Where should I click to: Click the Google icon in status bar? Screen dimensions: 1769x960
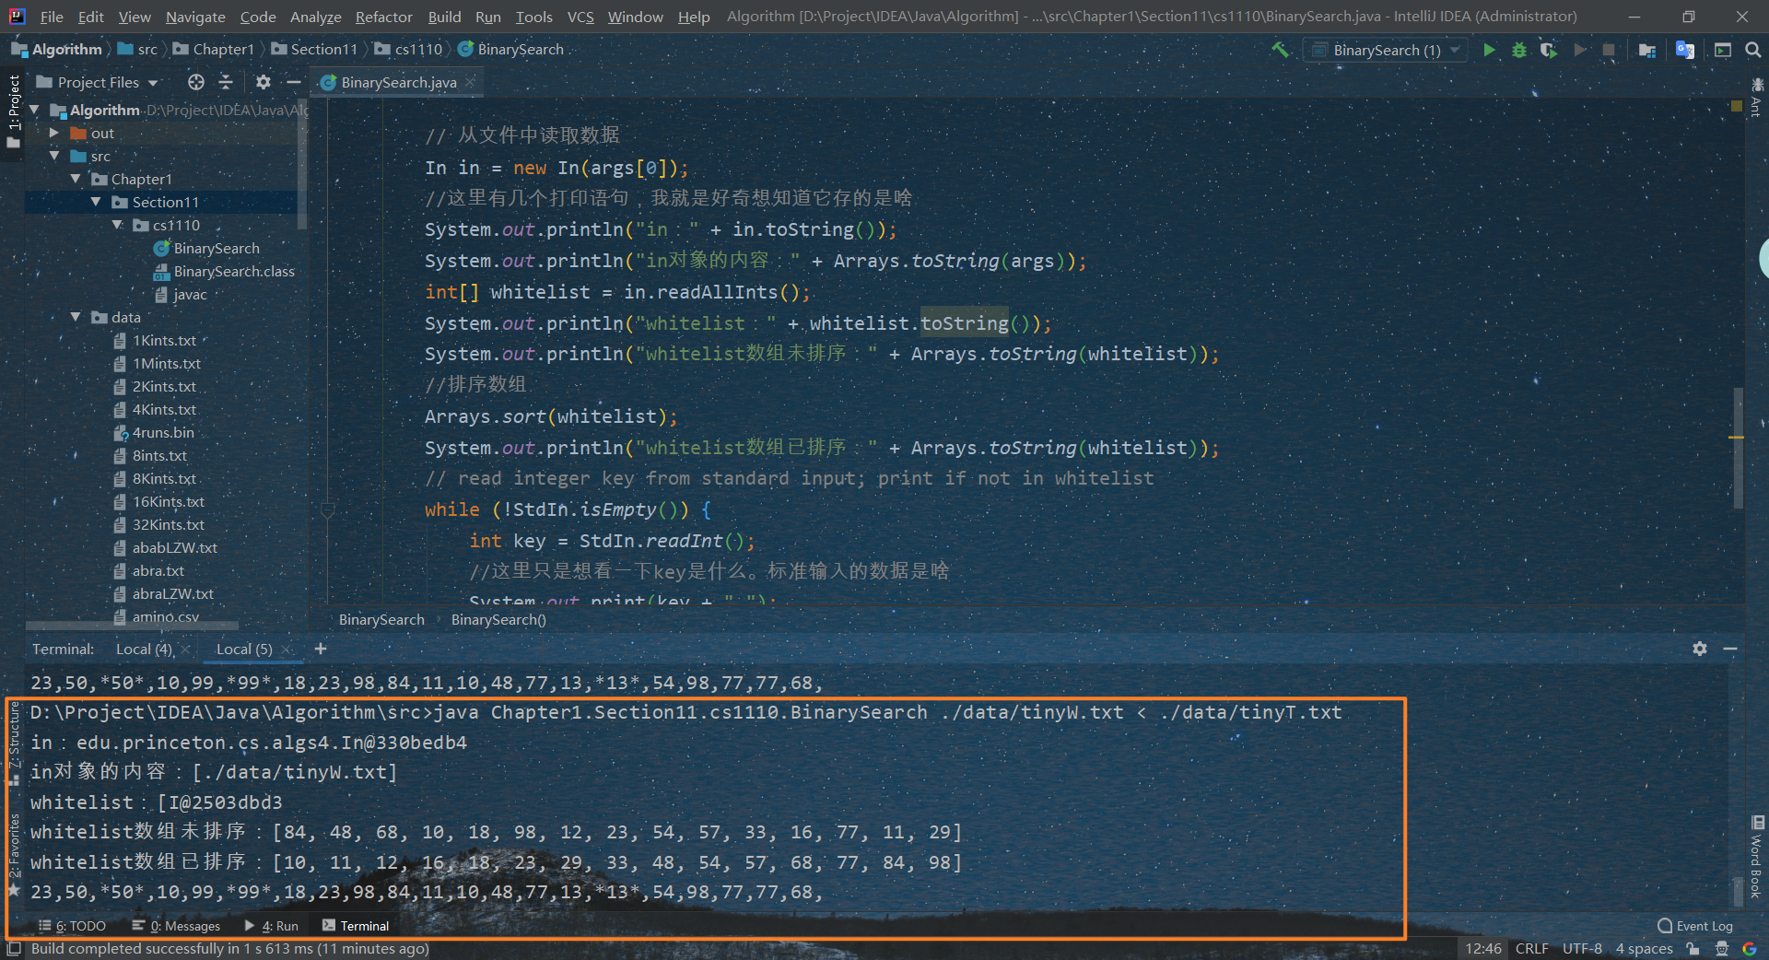click(1750, 948)
